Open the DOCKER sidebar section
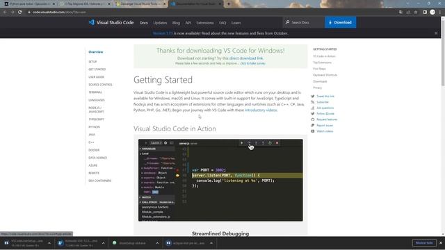Image resolution: width=445 pixels, height=250 pixels. point(94,150)
